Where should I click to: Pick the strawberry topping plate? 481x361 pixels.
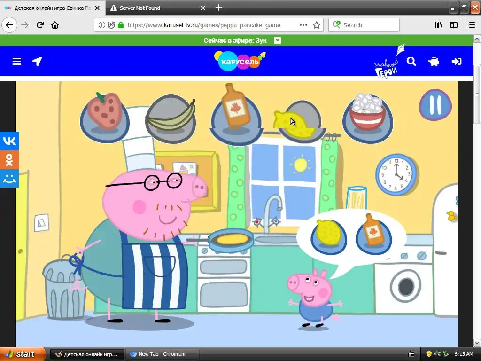coord(105,118)
